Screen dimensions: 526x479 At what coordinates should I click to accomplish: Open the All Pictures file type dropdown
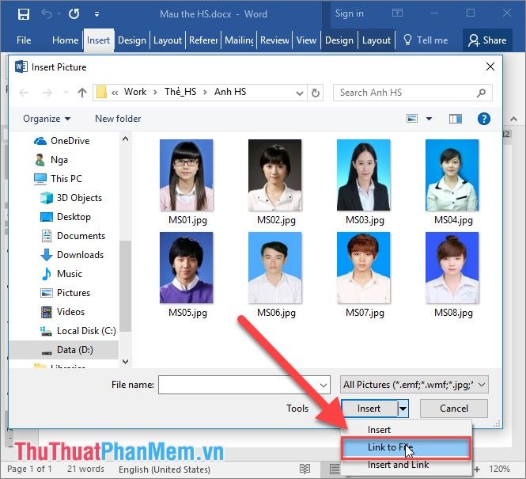tap(414, 385)
